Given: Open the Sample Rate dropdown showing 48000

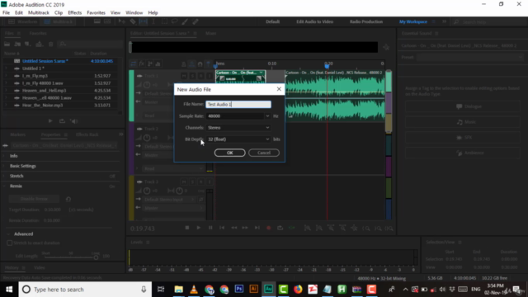Looking at the screenshot, I should 238,115.
